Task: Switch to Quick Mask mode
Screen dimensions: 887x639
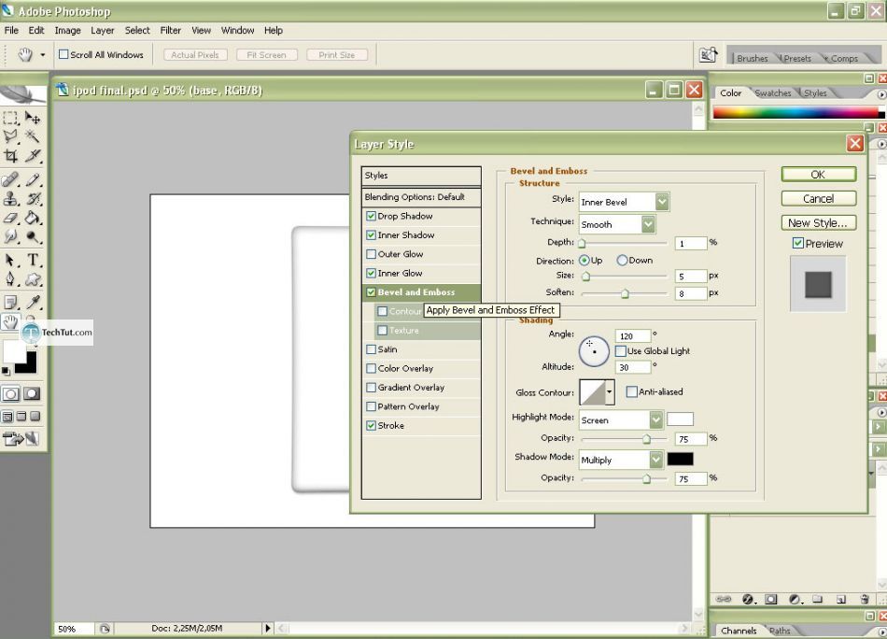Action: coord(32,394)
